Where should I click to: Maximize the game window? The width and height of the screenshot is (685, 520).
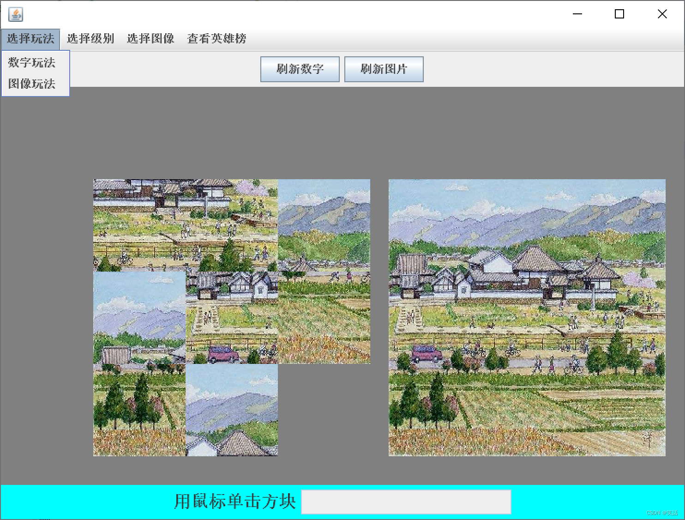click(x=619, y=14)
